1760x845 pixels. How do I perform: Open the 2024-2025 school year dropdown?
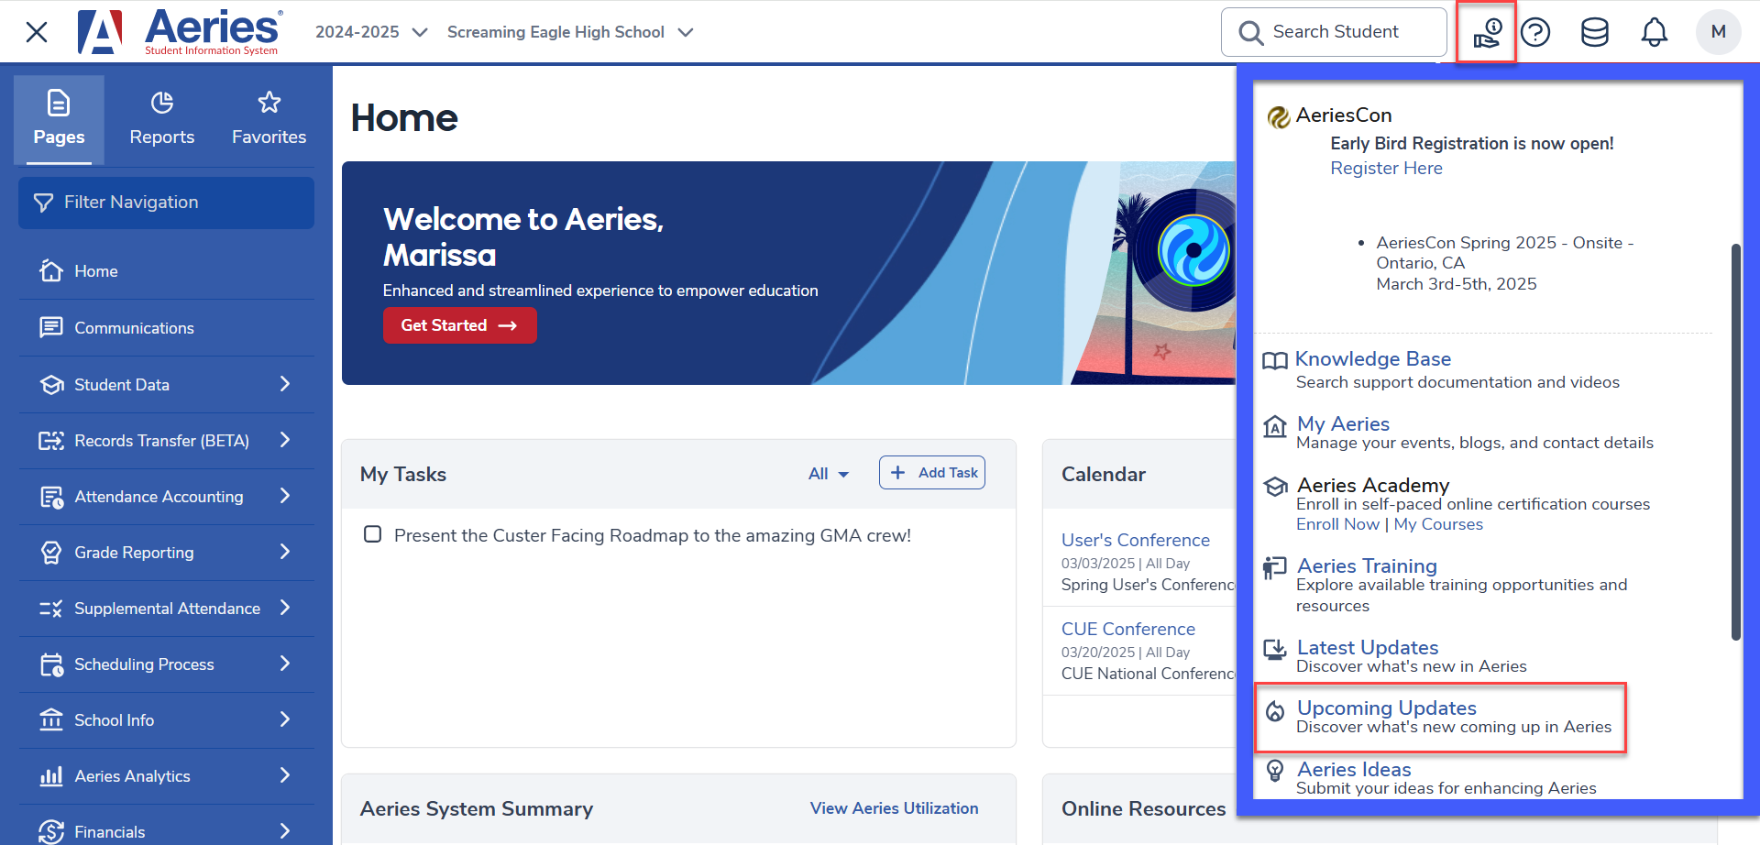(371, 32)
